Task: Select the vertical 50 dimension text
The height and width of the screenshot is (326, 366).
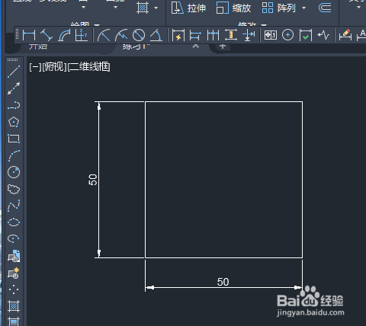Action: coord(93,180)
